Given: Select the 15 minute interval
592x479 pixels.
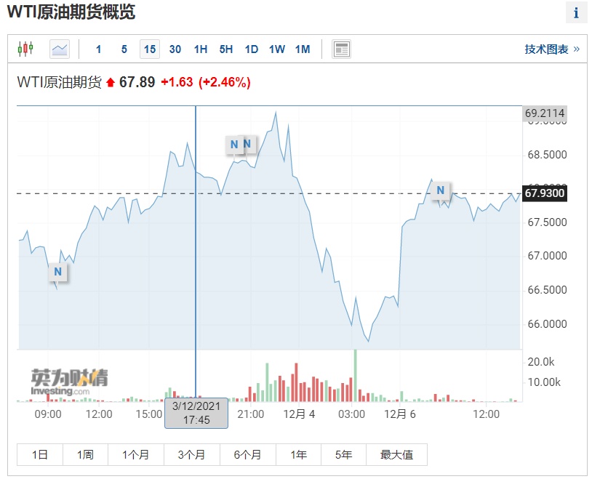Looking at the screenshot, I should [150, 49].
